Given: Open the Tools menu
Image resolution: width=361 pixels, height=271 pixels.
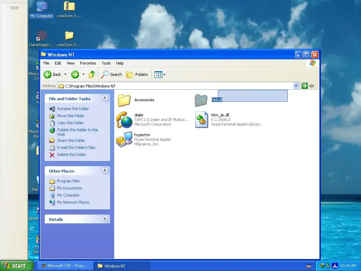Looking at the screenshot, I should [106, 63].
